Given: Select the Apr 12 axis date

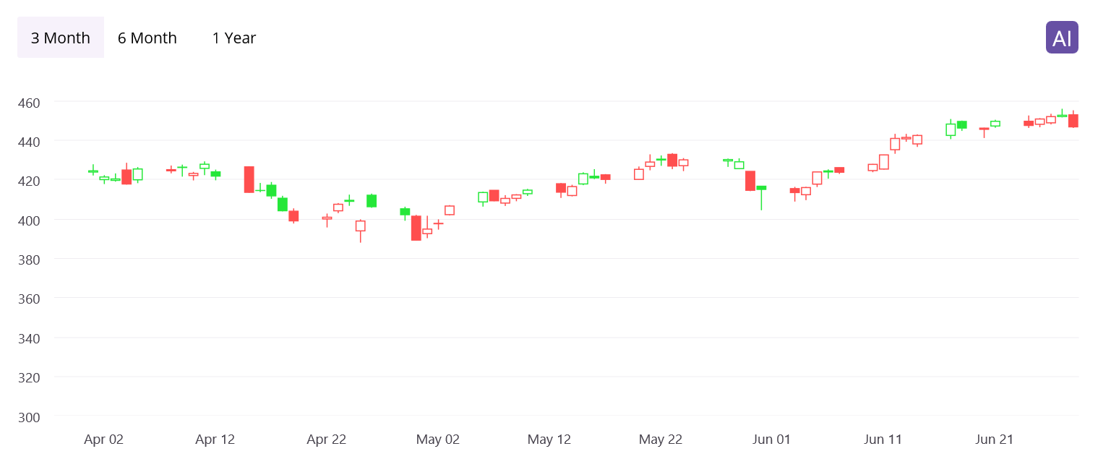Looking at the screenshot, I should pos(215,440).
